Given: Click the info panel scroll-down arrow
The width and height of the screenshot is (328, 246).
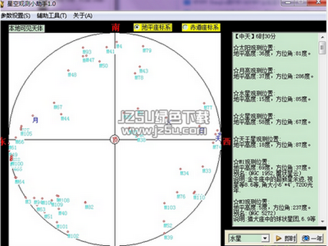Looking at the screenshot, I should tap(322, 222).
